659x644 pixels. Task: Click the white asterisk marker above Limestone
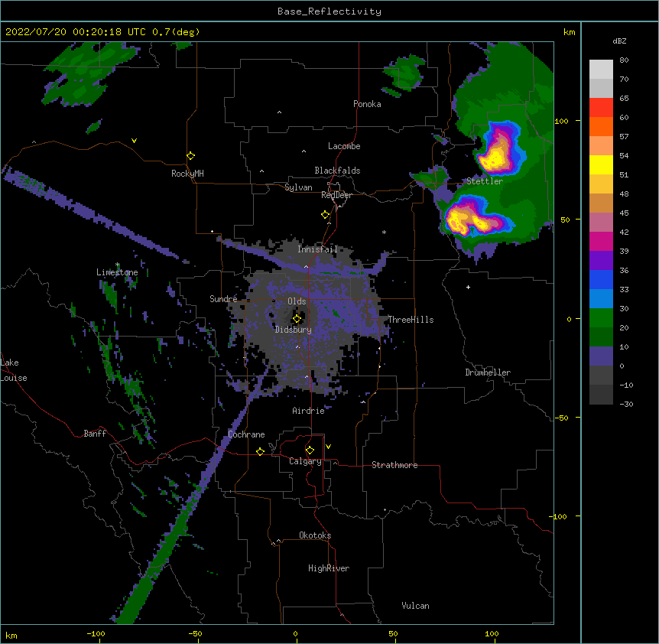(118, 265)
